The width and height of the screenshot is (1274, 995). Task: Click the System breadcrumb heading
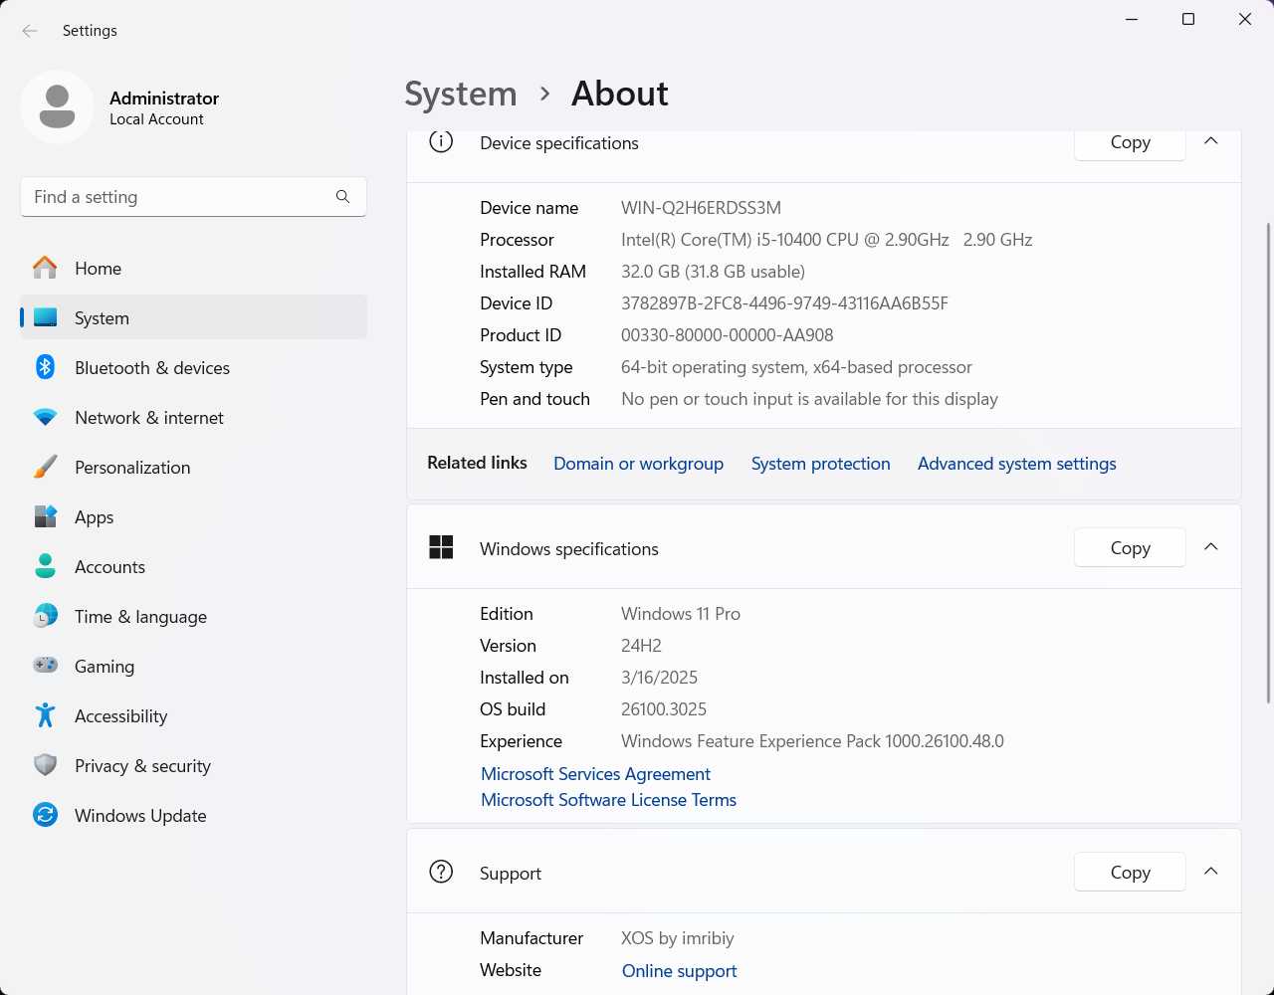461,94
